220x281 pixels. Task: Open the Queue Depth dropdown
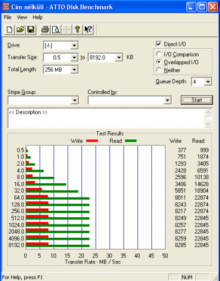(x=208, y=82)
